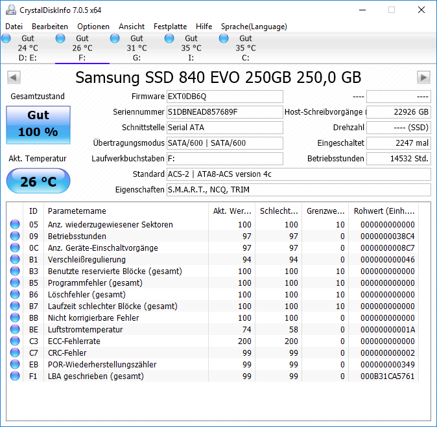Click the next disk arrow button

[x=423, y=78]
